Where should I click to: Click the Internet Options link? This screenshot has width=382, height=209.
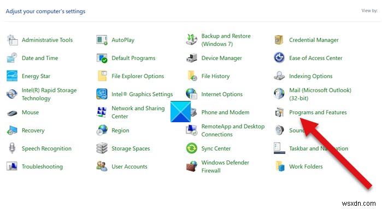(222, 94)
